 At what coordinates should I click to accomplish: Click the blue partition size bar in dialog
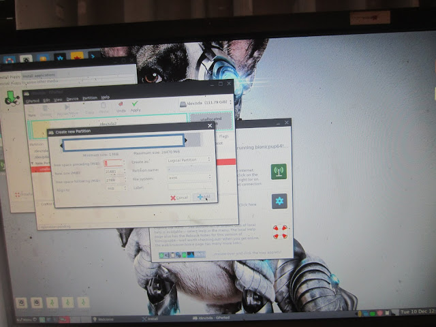coord(123,143)
